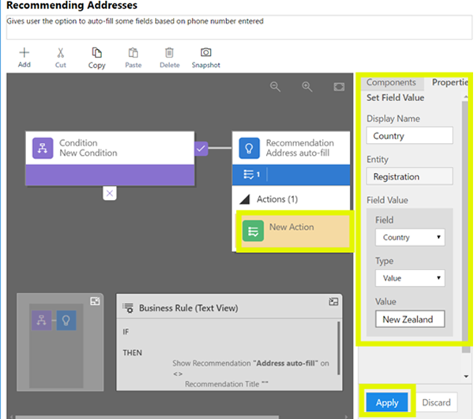Collapse the minimap thumbnail panel
Screen dimensions: 474x419
point(95,301)
